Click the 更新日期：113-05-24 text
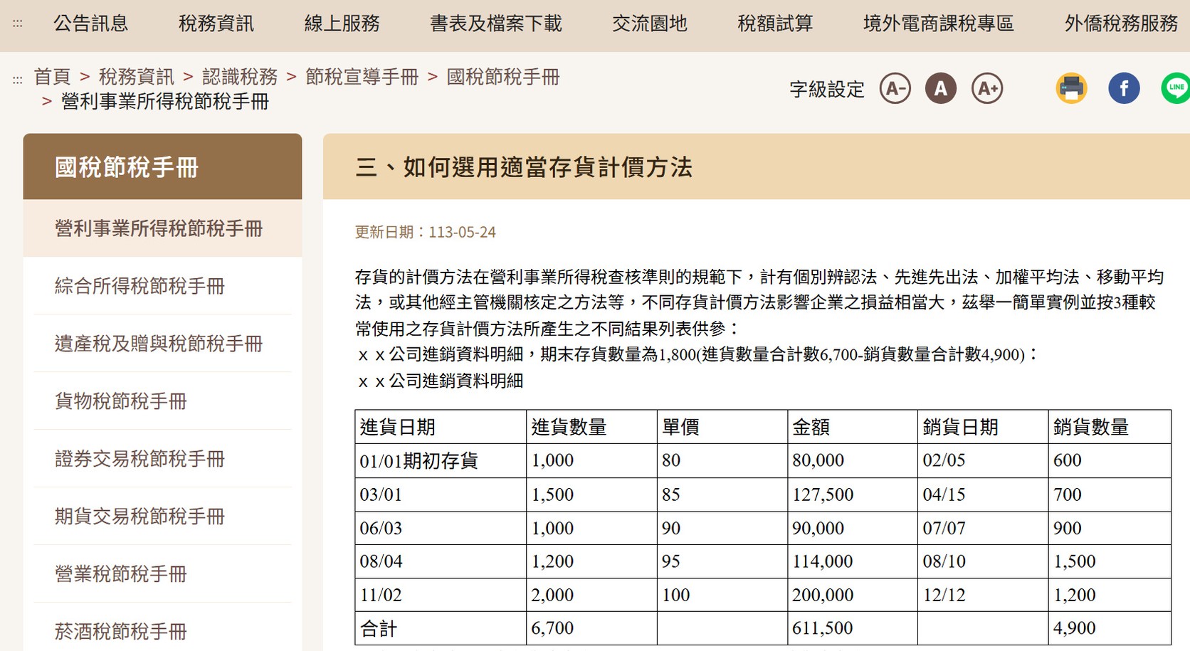This screenshot has width=1190, height=651. 426,232
